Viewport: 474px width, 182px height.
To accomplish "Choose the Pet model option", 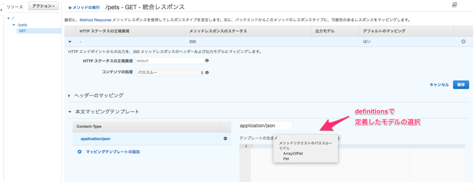I will coord(286,159).
